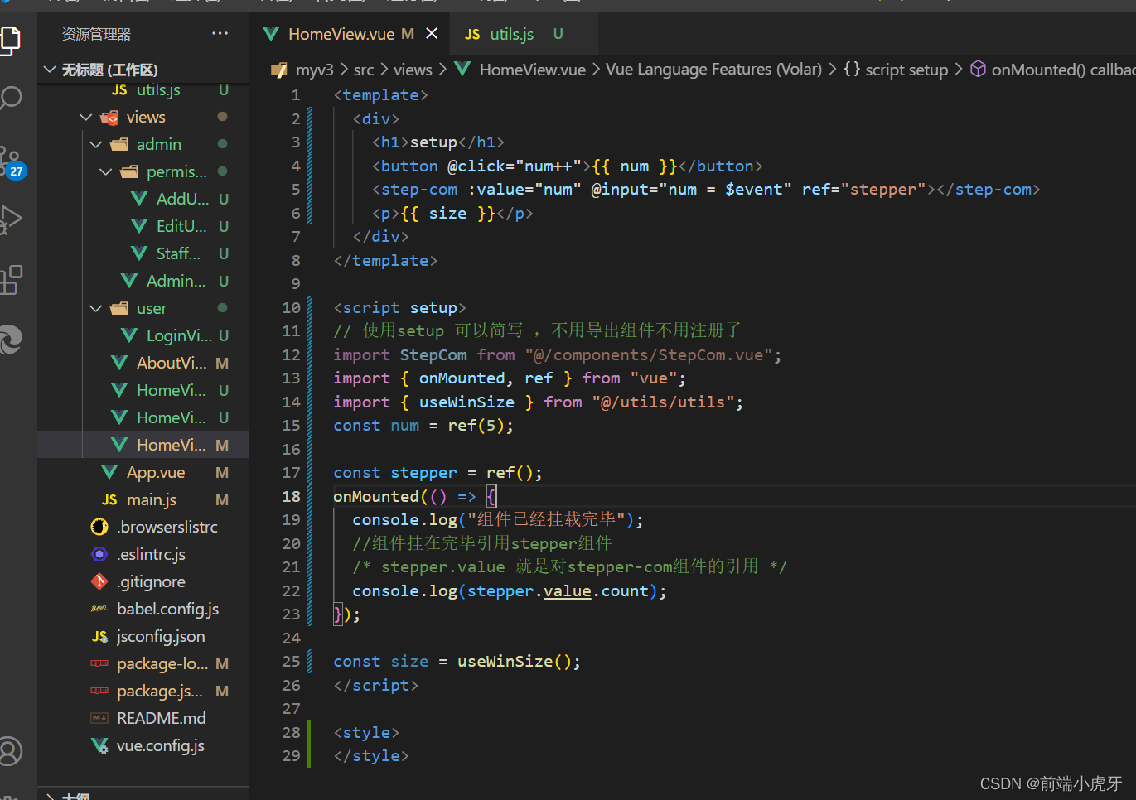
Task: Click the stepper.value.count log statement
Action: 509,590
